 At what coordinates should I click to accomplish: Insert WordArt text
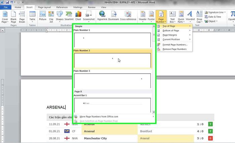[190, 17]
